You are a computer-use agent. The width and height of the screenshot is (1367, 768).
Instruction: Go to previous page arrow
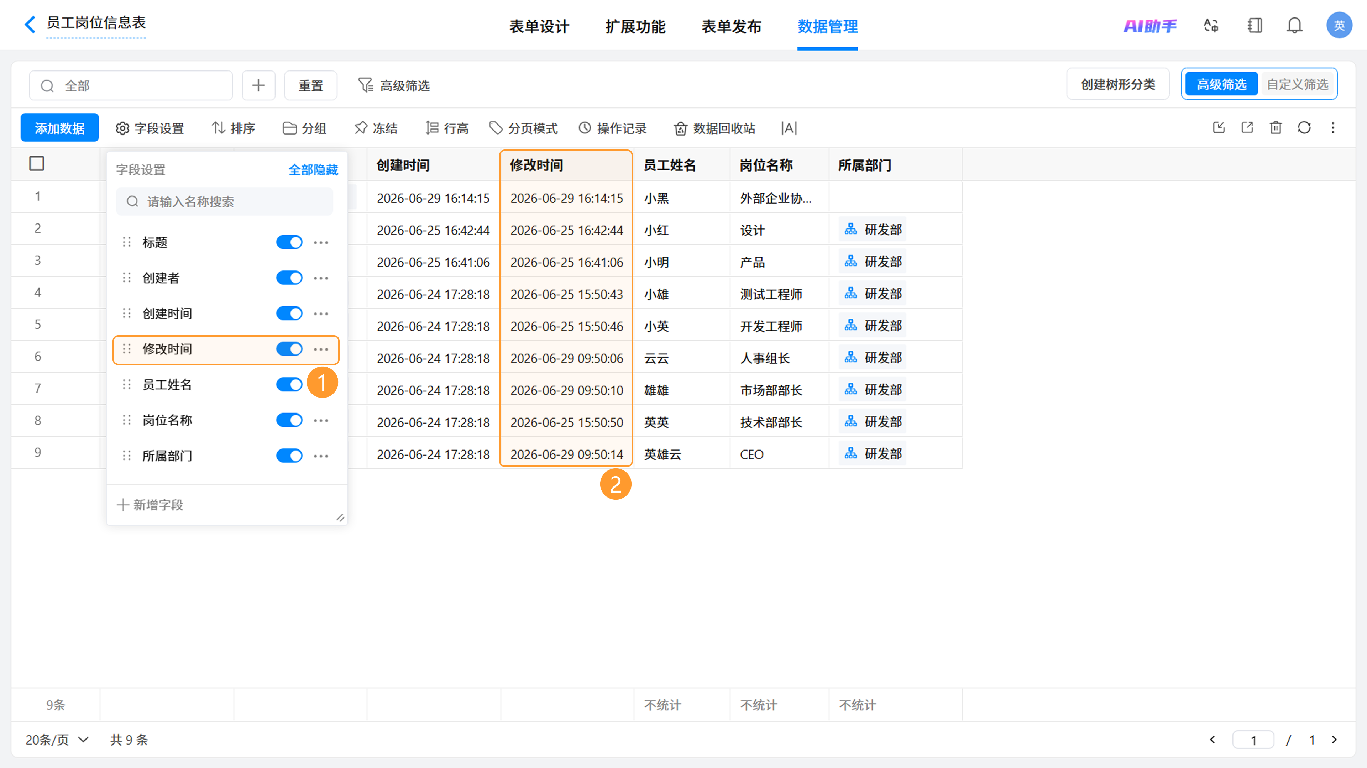click(1213, 740)
